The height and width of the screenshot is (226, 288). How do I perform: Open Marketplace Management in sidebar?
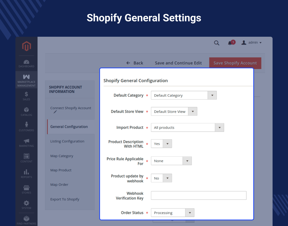click(26, 80)
